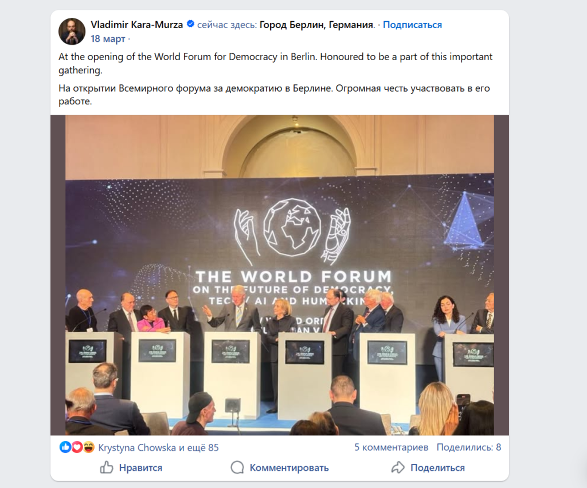
Task: Open reactions list Krystyna Chowska и ещё 85
Action: point(158,447)
